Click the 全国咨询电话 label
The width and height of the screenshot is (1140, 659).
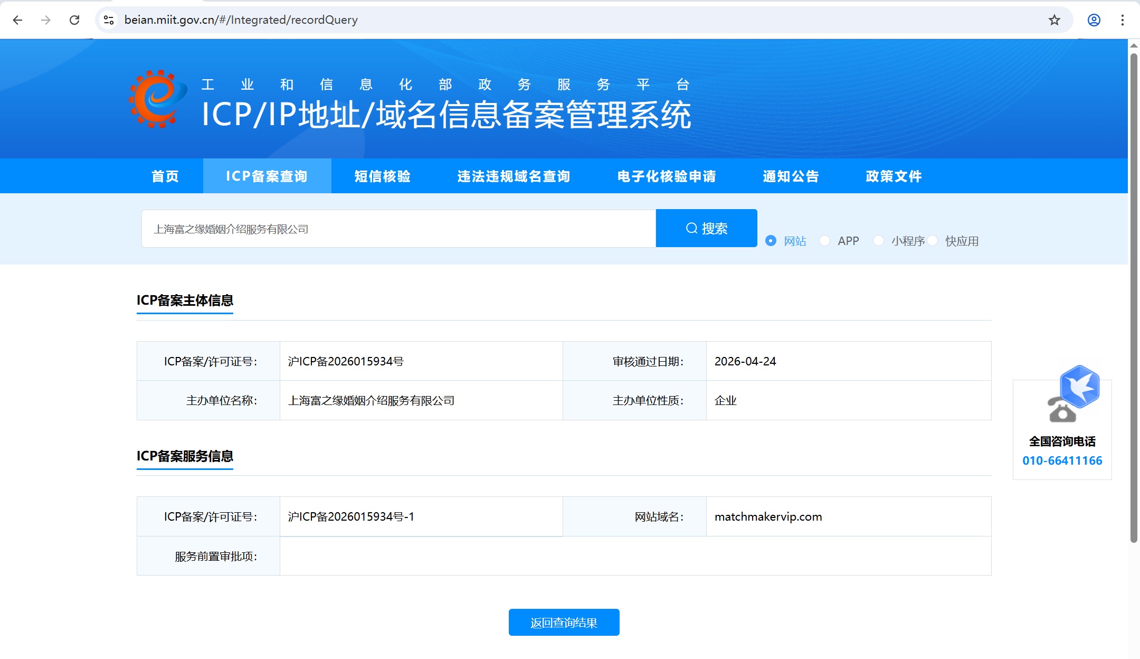click(x=1062, y=441)
